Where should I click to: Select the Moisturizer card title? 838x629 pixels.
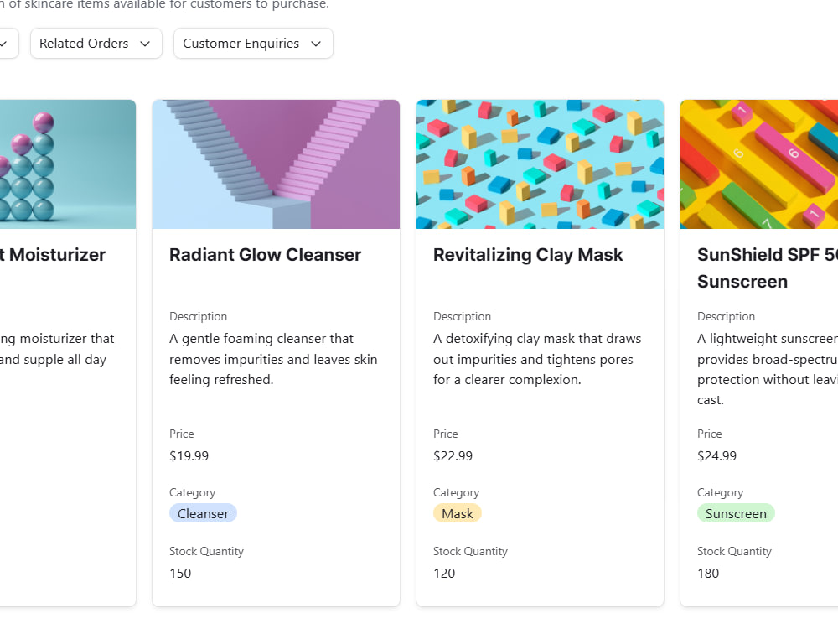[53, 255]
